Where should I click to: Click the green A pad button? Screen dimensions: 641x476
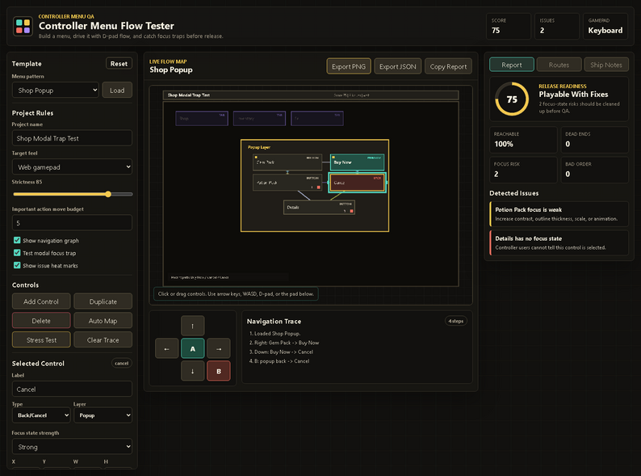pyautogui.click(x=193, y=348)
